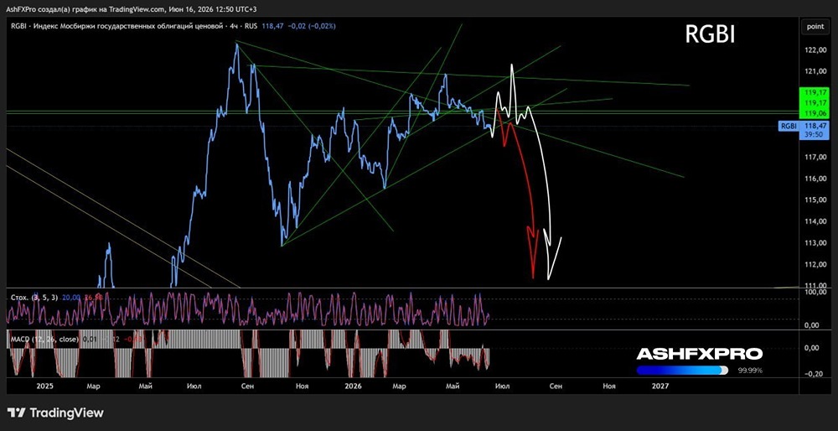This screenshot has height=431, width=838.
Task: Click the "point" button on the price scale
Action: pyautogui.click(x=815, y=27)
